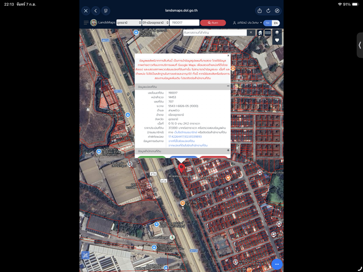Click the red location pin on the map

click(x=181, y=168)
